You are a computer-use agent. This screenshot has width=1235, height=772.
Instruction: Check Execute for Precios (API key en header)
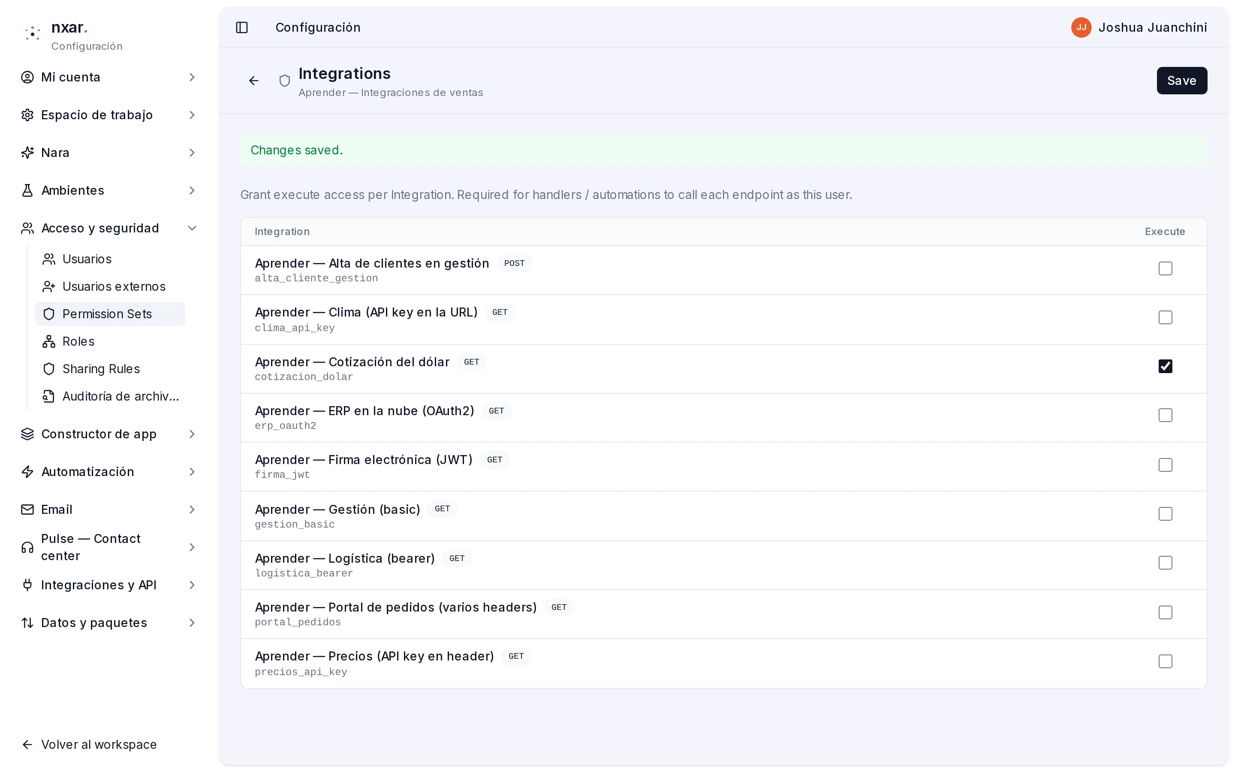point(1165,662)
